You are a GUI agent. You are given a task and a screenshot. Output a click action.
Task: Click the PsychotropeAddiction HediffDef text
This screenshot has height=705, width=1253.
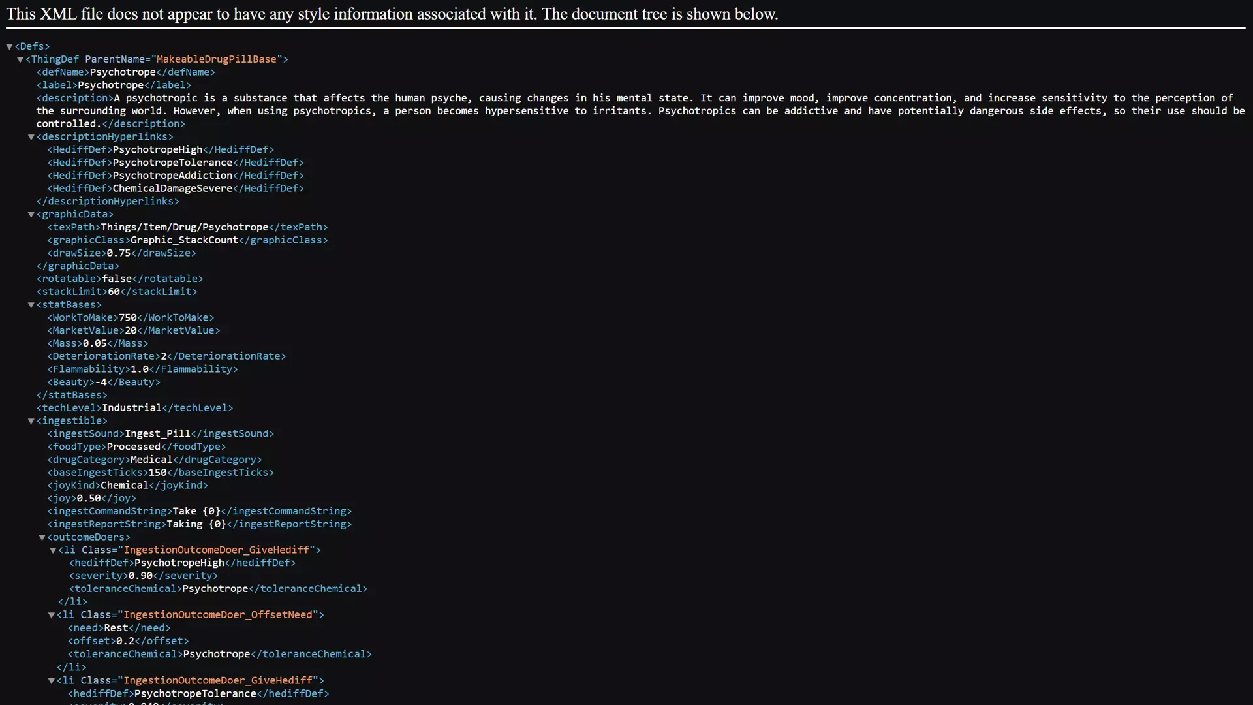tap(172, 175)
